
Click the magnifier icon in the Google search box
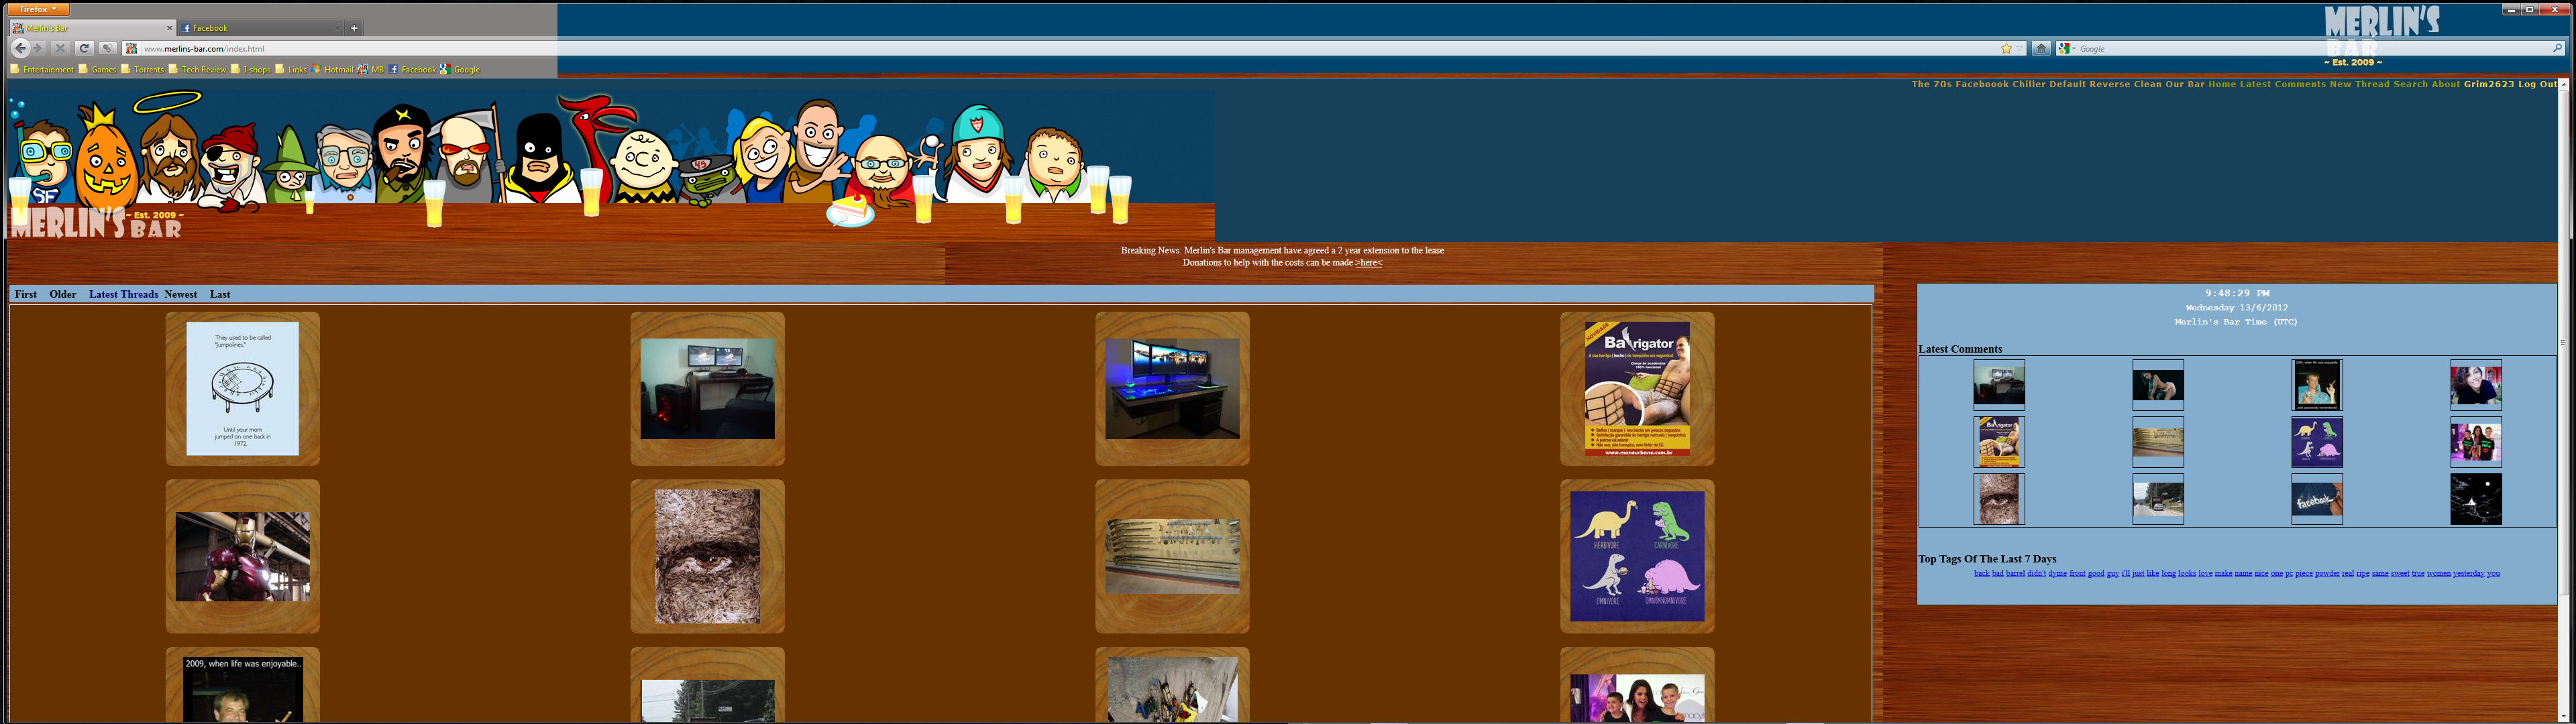pos(2557,48)
